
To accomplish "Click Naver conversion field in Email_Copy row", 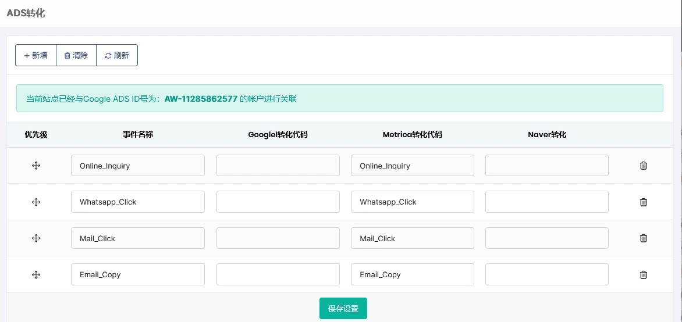I will tap(547, 275).
